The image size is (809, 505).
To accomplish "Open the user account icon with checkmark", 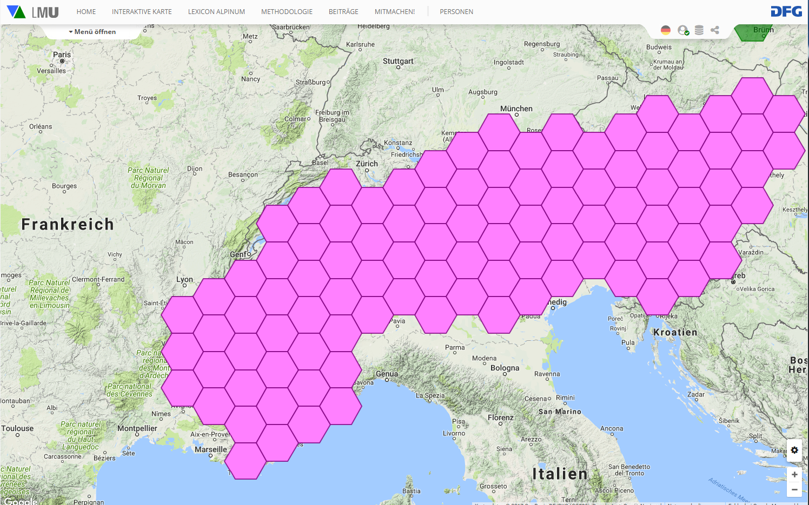I will 683,30.
